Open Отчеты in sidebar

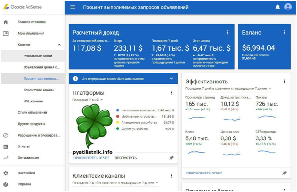pos(24,146)
